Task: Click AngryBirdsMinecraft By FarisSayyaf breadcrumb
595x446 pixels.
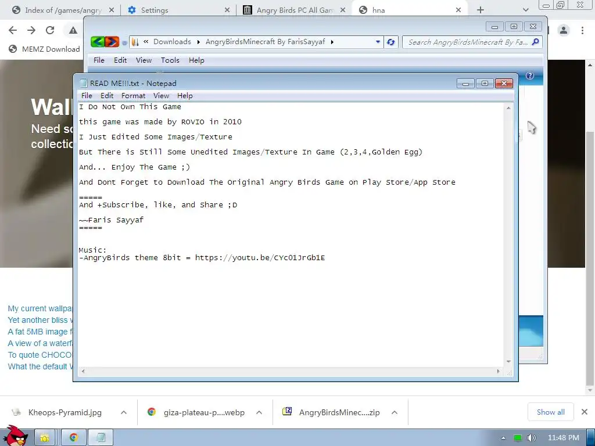Action: (265, 42)
